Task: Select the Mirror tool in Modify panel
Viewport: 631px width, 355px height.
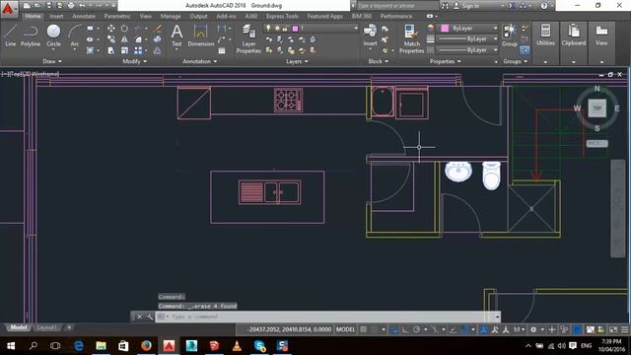Action: point(124,39)
